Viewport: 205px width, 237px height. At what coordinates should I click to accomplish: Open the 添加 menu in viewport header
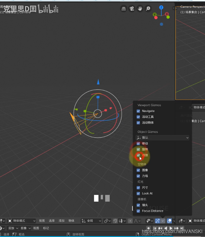[x=62, y=221]
